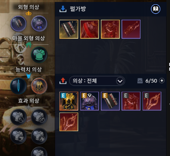Select the green armor town costume slot
The image size is (170, 156).
[x=39, y=55]
